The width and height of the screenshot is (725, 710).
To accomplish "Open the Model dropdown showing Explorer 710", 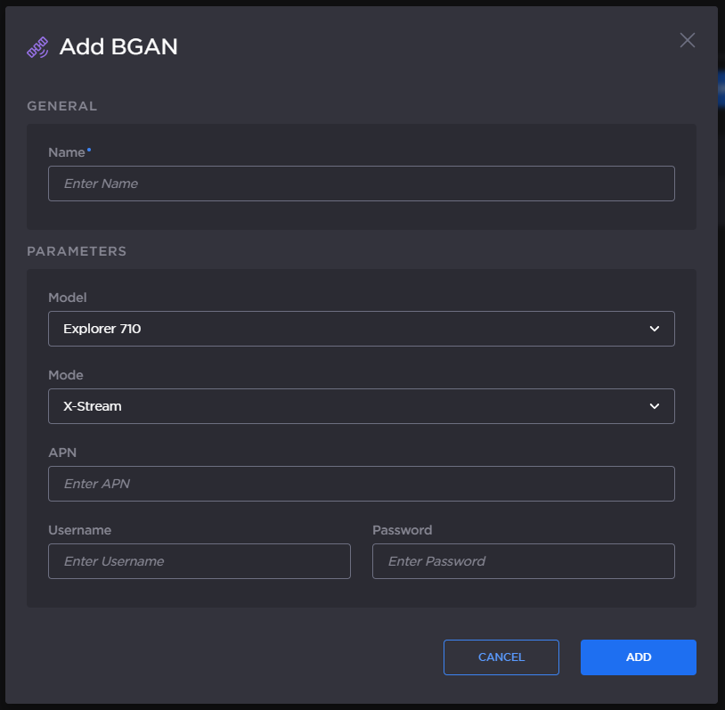I will tap(361, 329).
